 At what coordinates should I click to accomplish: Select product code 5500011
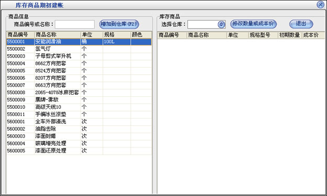pos(16,114)
